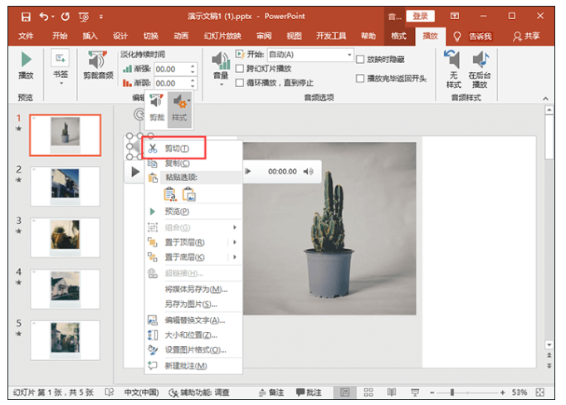The image size is (566, 405).
Task: Zoom in with the plus button
Action: (x=502, y=393)
